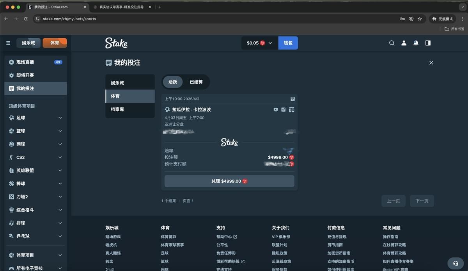468x271 pixels.
Task: Open the tab search dropdown arrow
Action: [x=463, y=7]
